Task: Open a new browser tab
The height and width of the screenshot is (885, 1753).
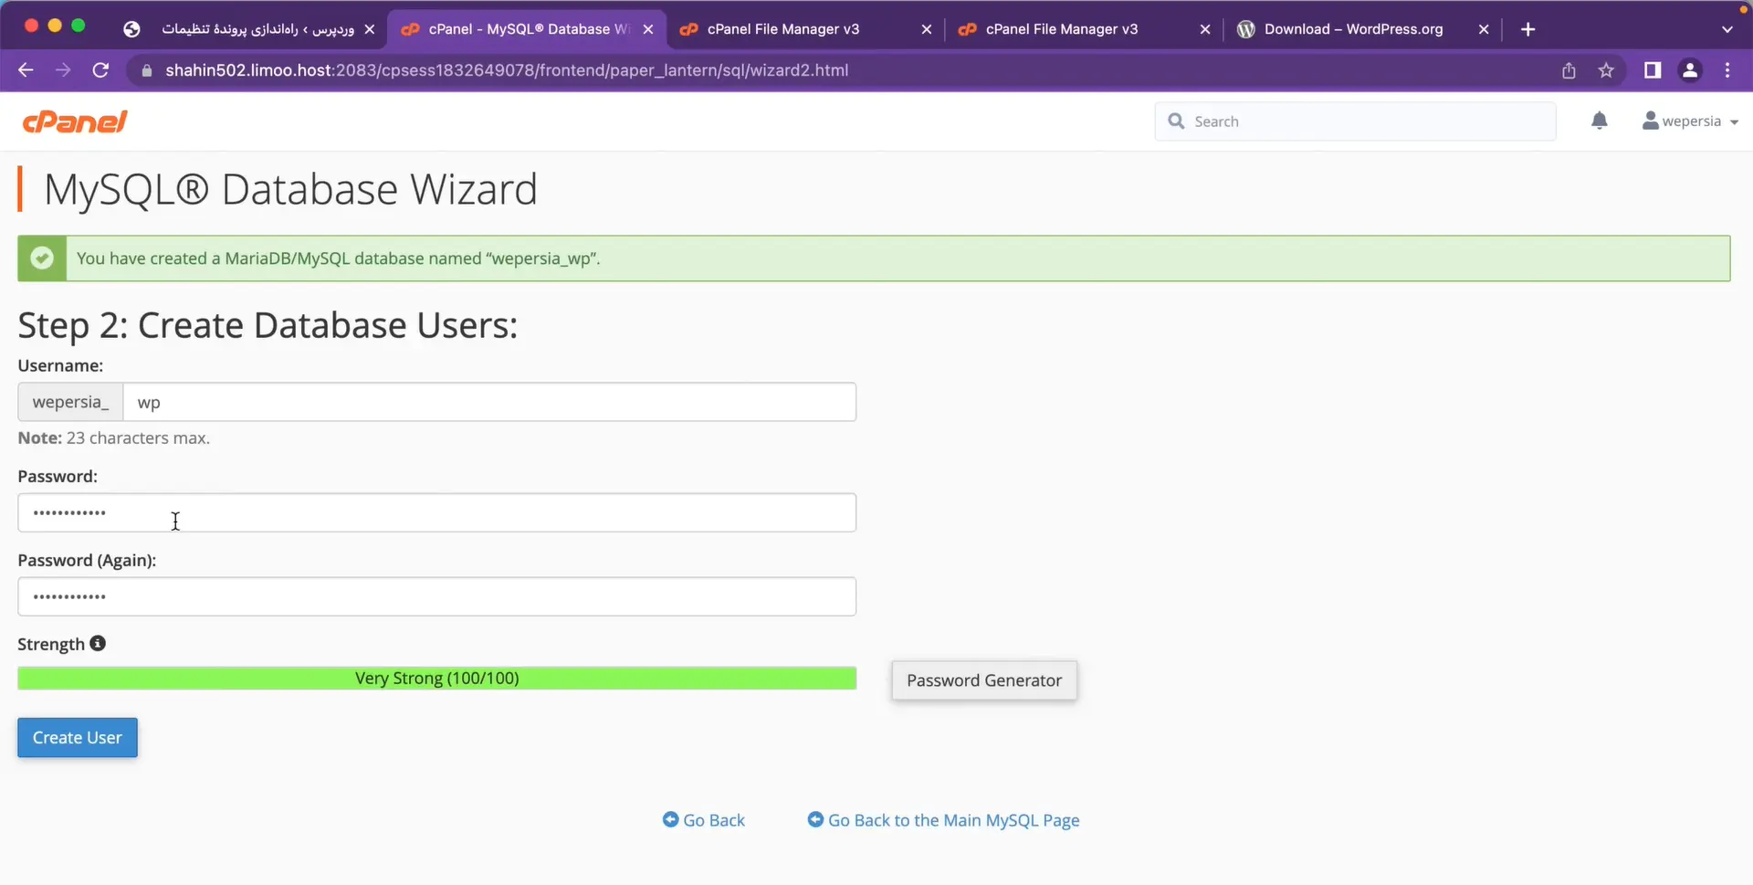Action: click(x=1528, y=29)
